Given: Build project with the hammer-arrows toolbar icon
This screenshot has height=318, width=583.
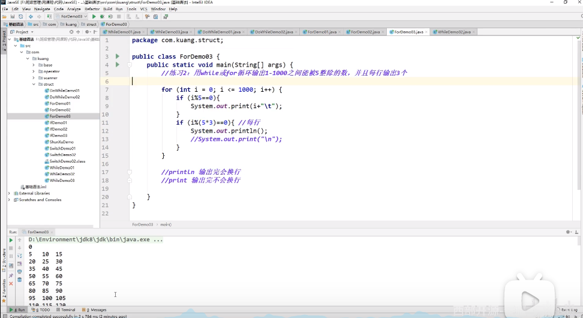Looking at the screenshot, I should 49,17.
